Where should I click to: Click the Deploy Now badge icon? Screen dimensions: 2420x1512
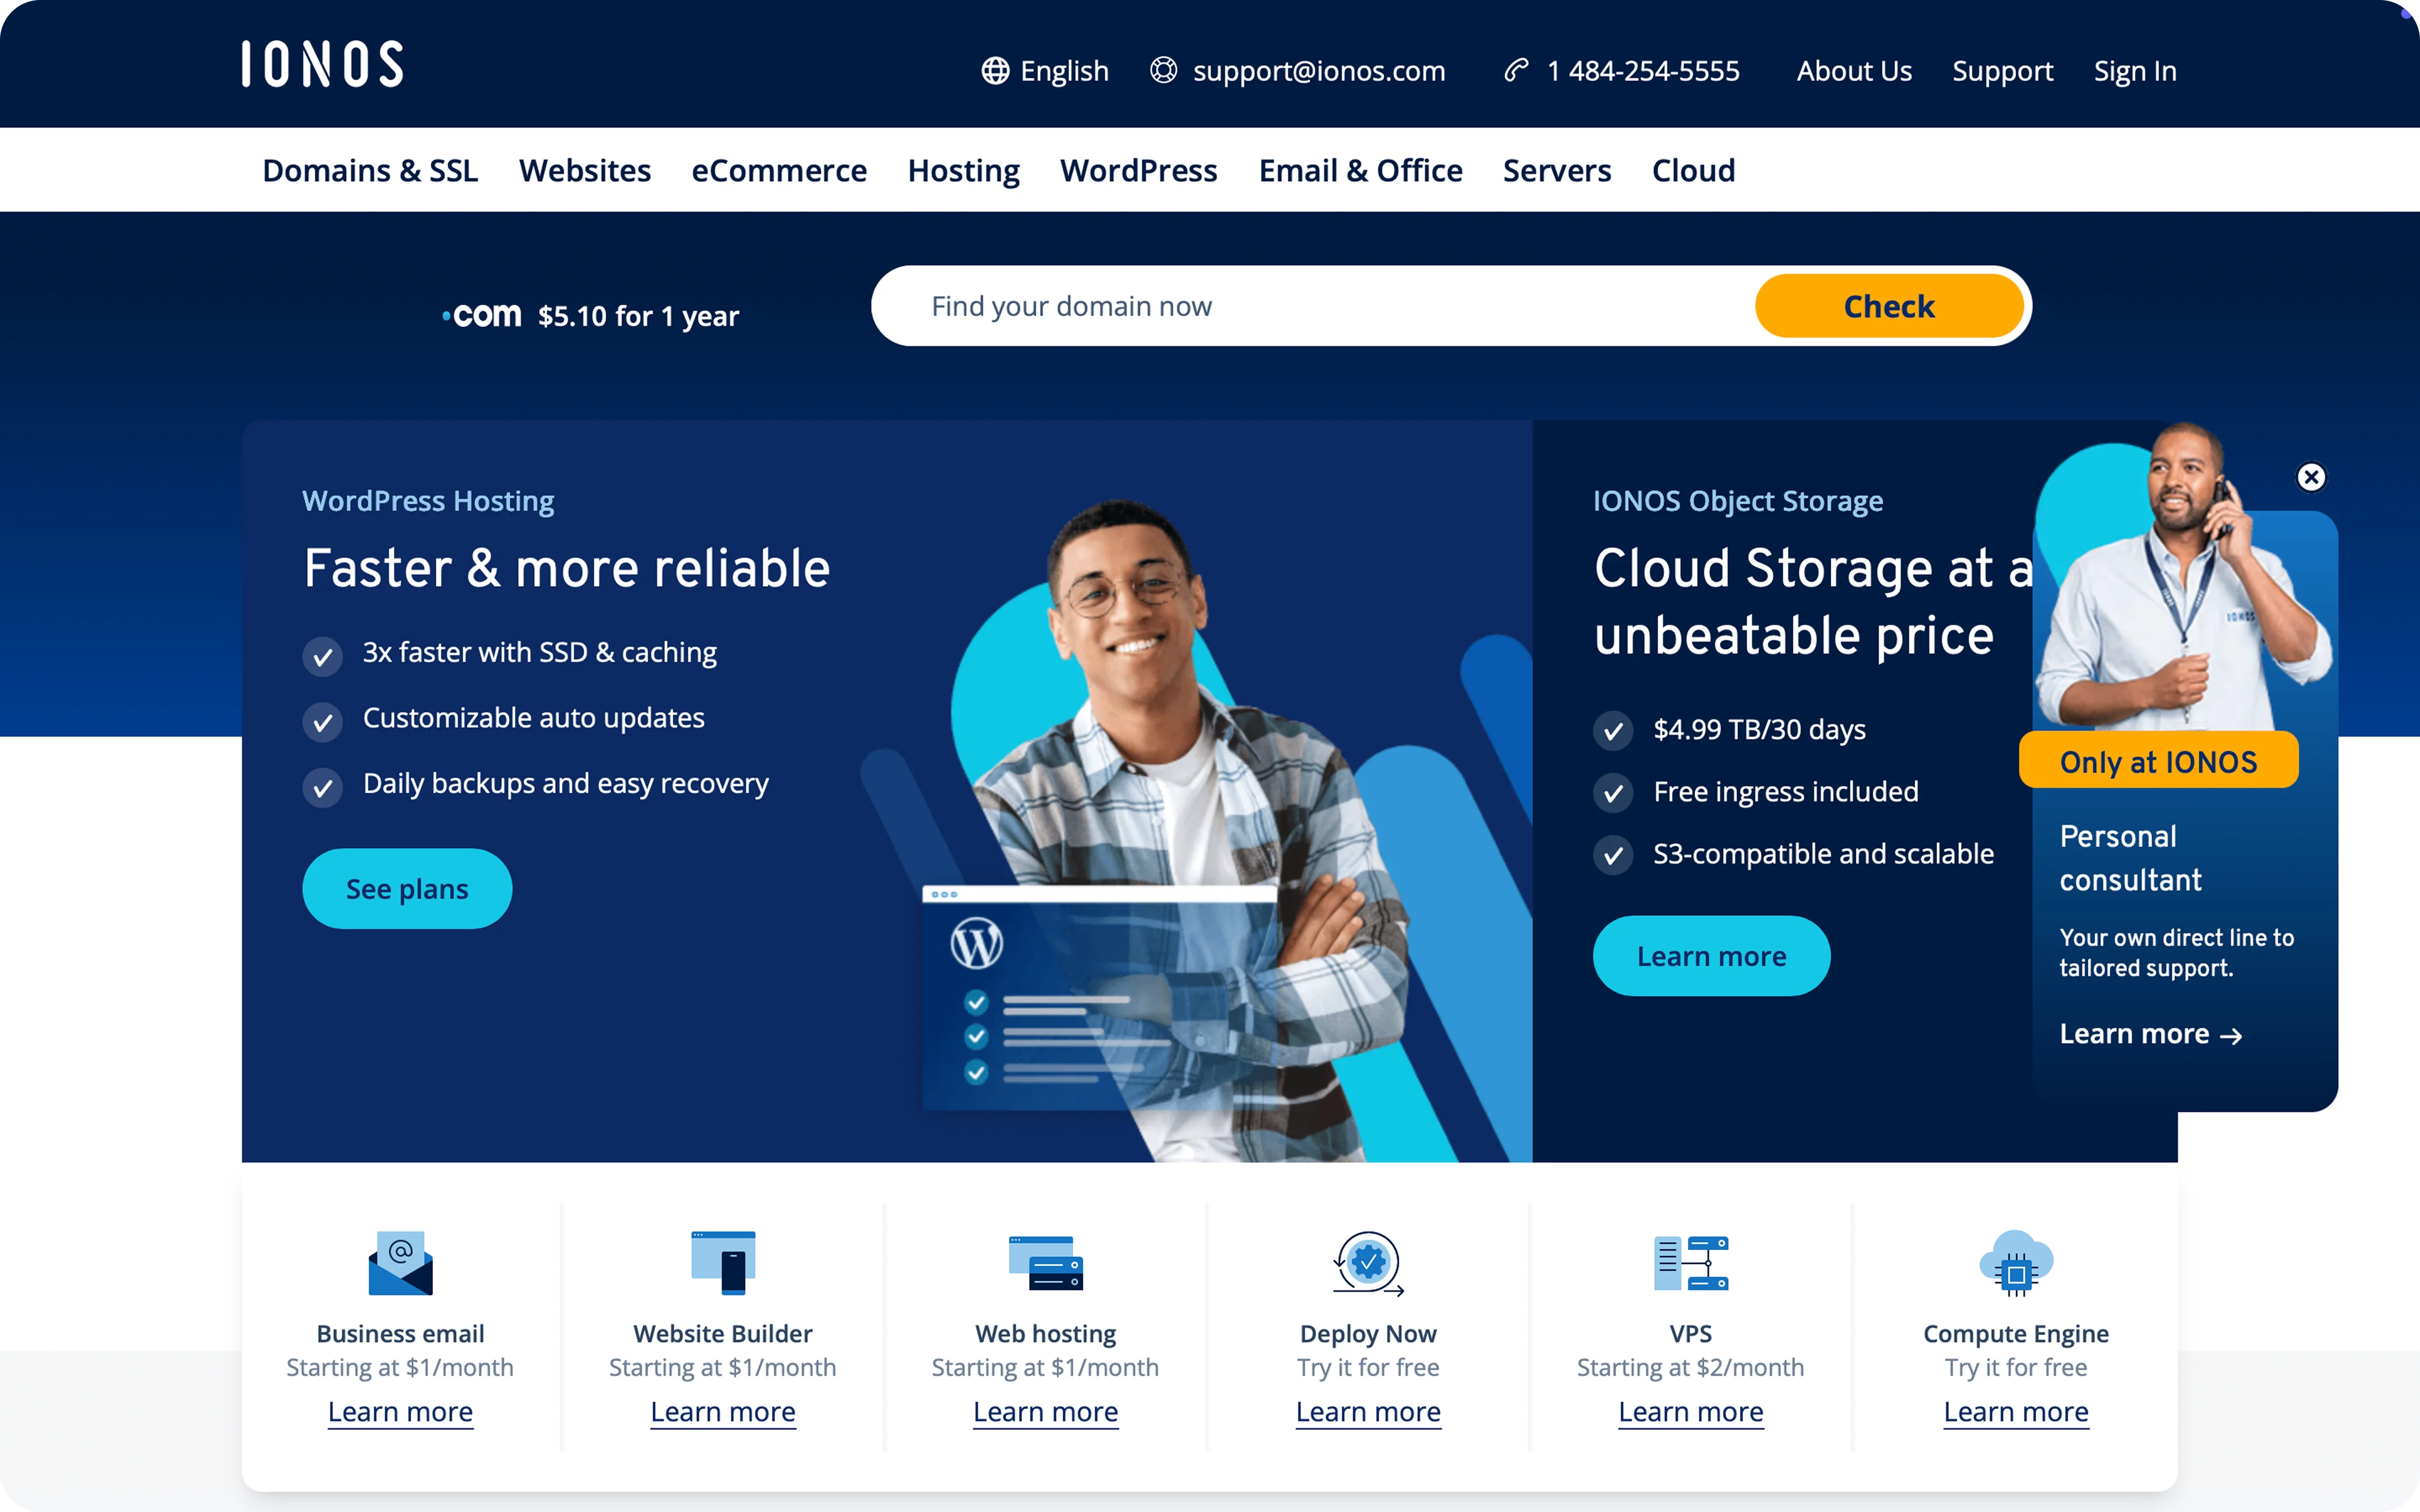click(1368, 1262)
